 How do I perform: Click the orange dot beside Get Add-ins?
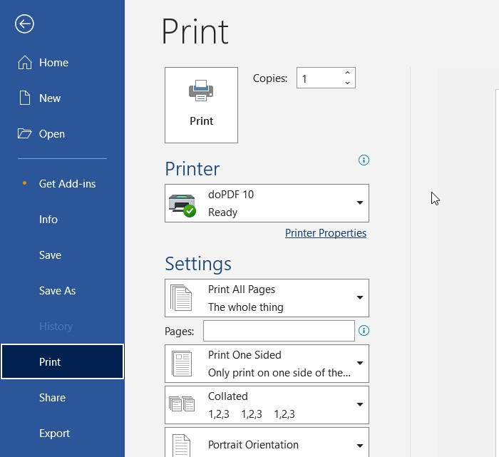(x=24, y=183)
